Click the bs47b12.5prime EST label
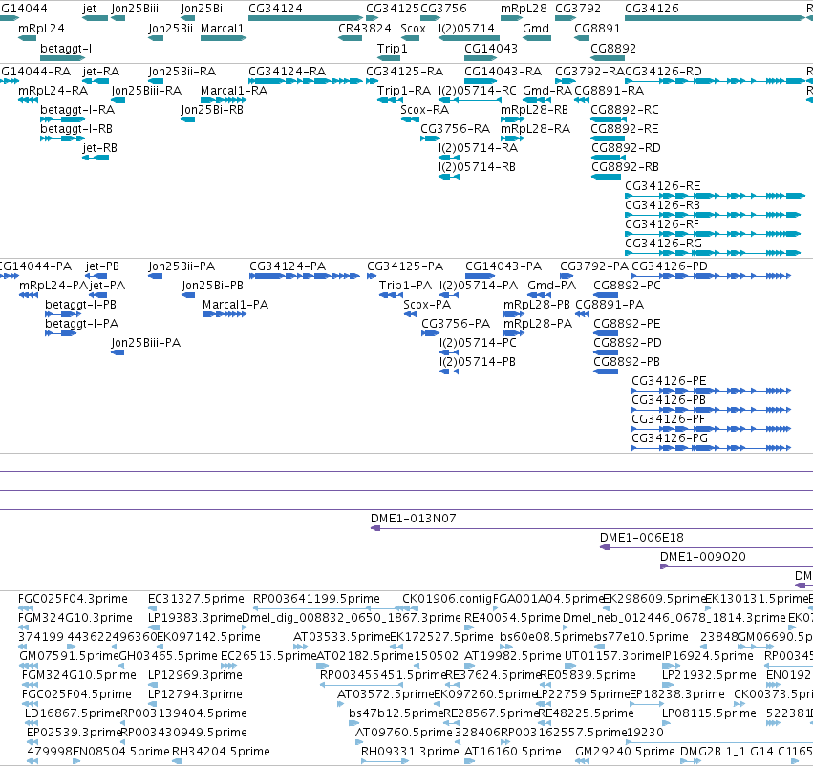 [396, 713]
